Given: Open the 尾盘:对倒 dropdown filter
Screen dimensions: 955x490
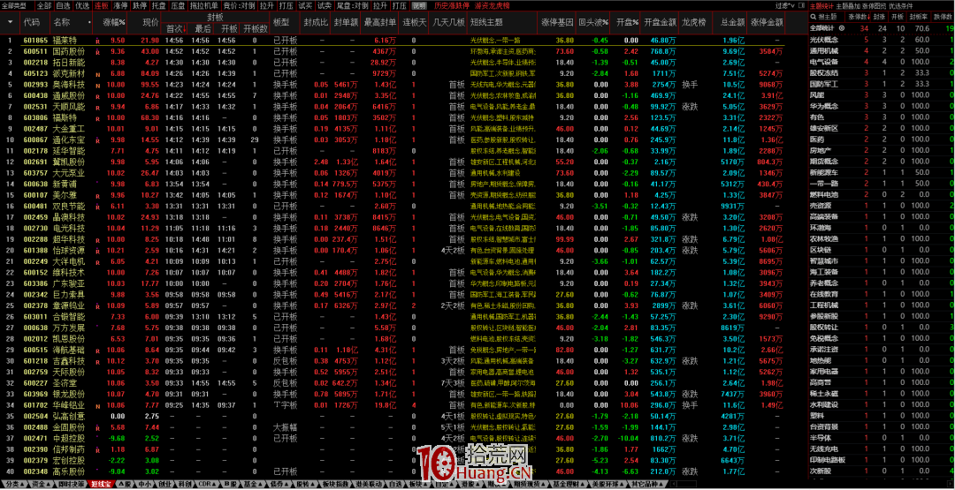Looking at the screenshot, I should point(353,5).
